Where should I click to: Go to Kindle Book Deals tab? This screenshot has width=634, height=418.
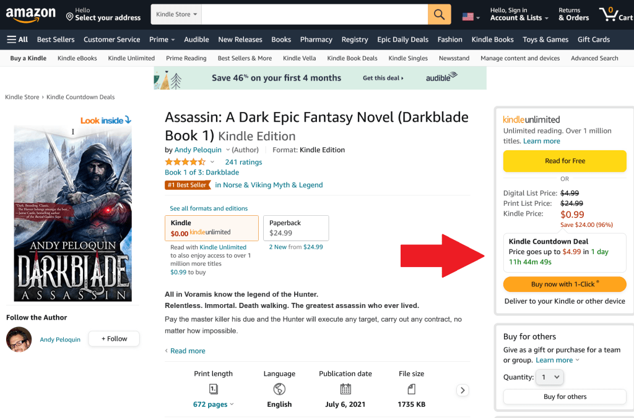pyautogui.click(x=352, y=58)
